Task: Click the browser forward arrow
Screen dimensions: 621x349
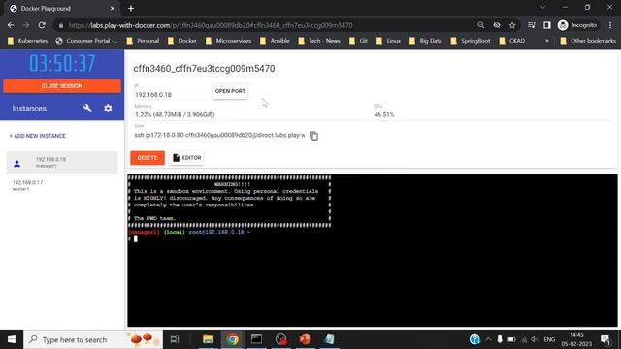Action: [x=26, y=25]
